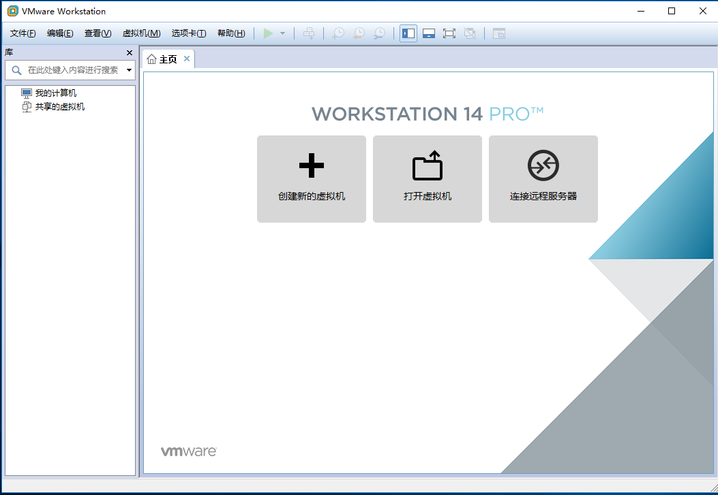Open the 虚拟机(M) menu
The width and height of the screenshot is (718, 495).
coord(142,33)
